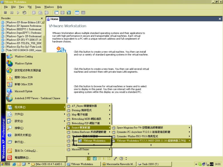
Task: Click the Power Off stop toolbar icon
Action: coord(5,13)
